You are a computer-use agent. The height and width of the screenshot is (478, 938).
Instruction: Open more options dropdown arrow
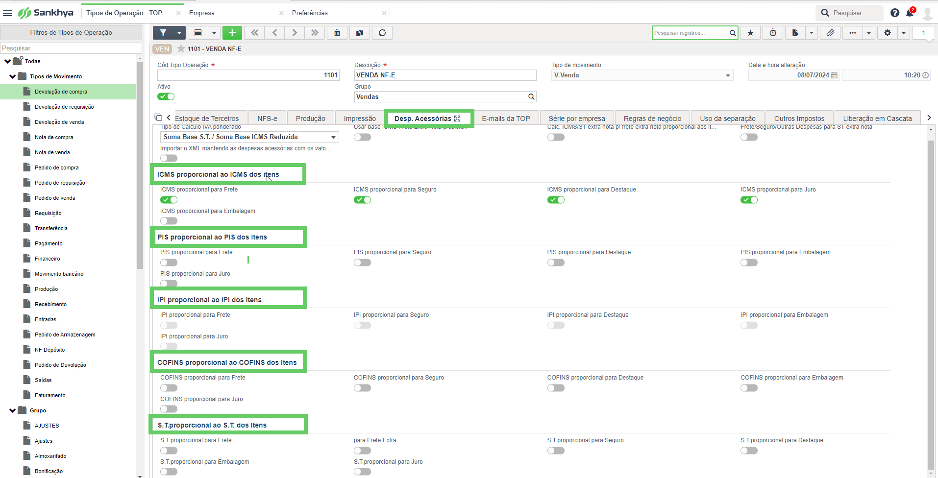click(x=869, y=33)
